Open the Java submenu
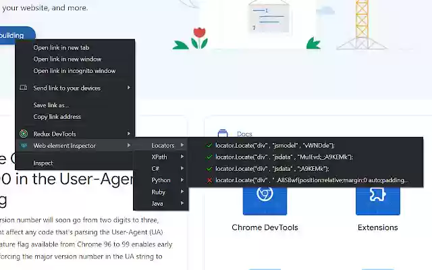The height and width of the screenshot is (270, 432). (x=161, y=204)
